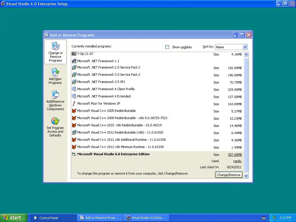The image size is (296, 222).
Task: Open the Add New Programs icon
Action: tap(55, 72)
